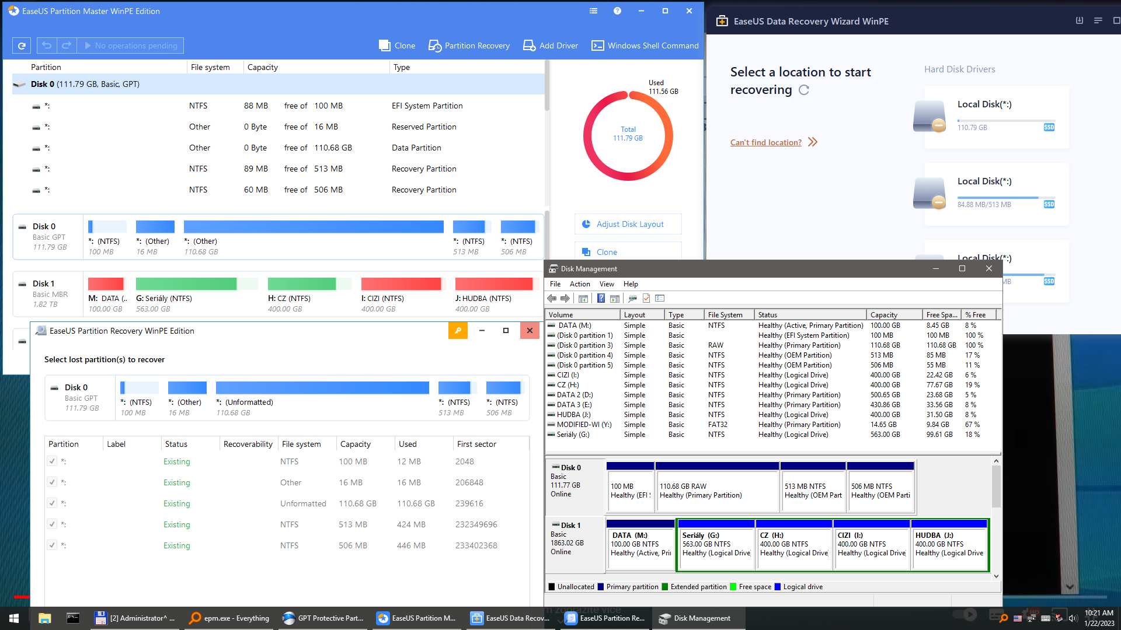Toggle checkbox for first sector 2048 partition
This screenshot has height=630, width=1121.
[52, 461]
